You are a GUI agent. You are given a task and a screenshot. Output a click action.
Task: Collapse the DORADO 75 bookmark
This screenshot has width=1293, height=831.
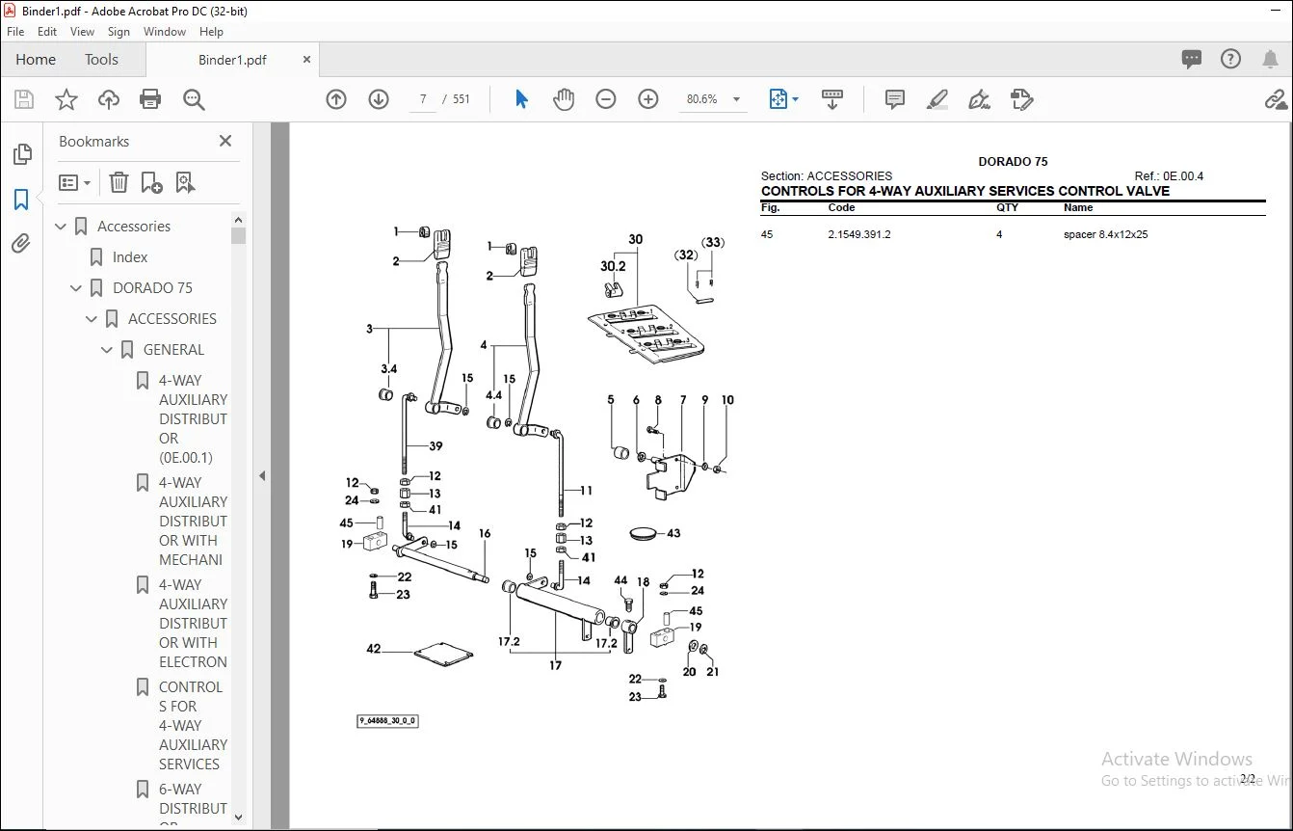pos(77,288)
